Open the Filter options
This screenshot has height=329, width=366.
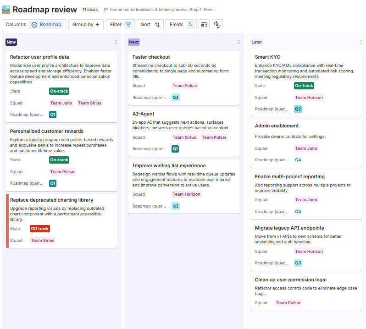click(121, 25)
